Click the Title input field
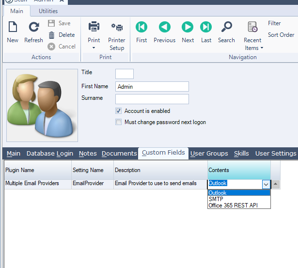This screenshot has height=268, width=298. (125, 74)
